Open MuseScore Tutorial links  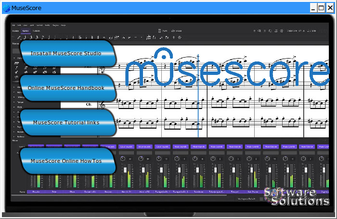(67, 122)
